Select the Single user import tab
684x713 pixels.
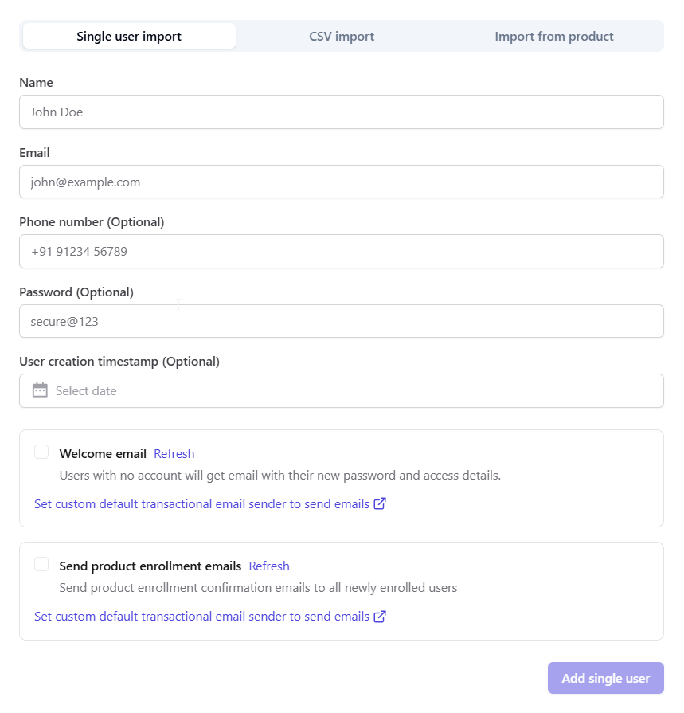tap(129, 36)
